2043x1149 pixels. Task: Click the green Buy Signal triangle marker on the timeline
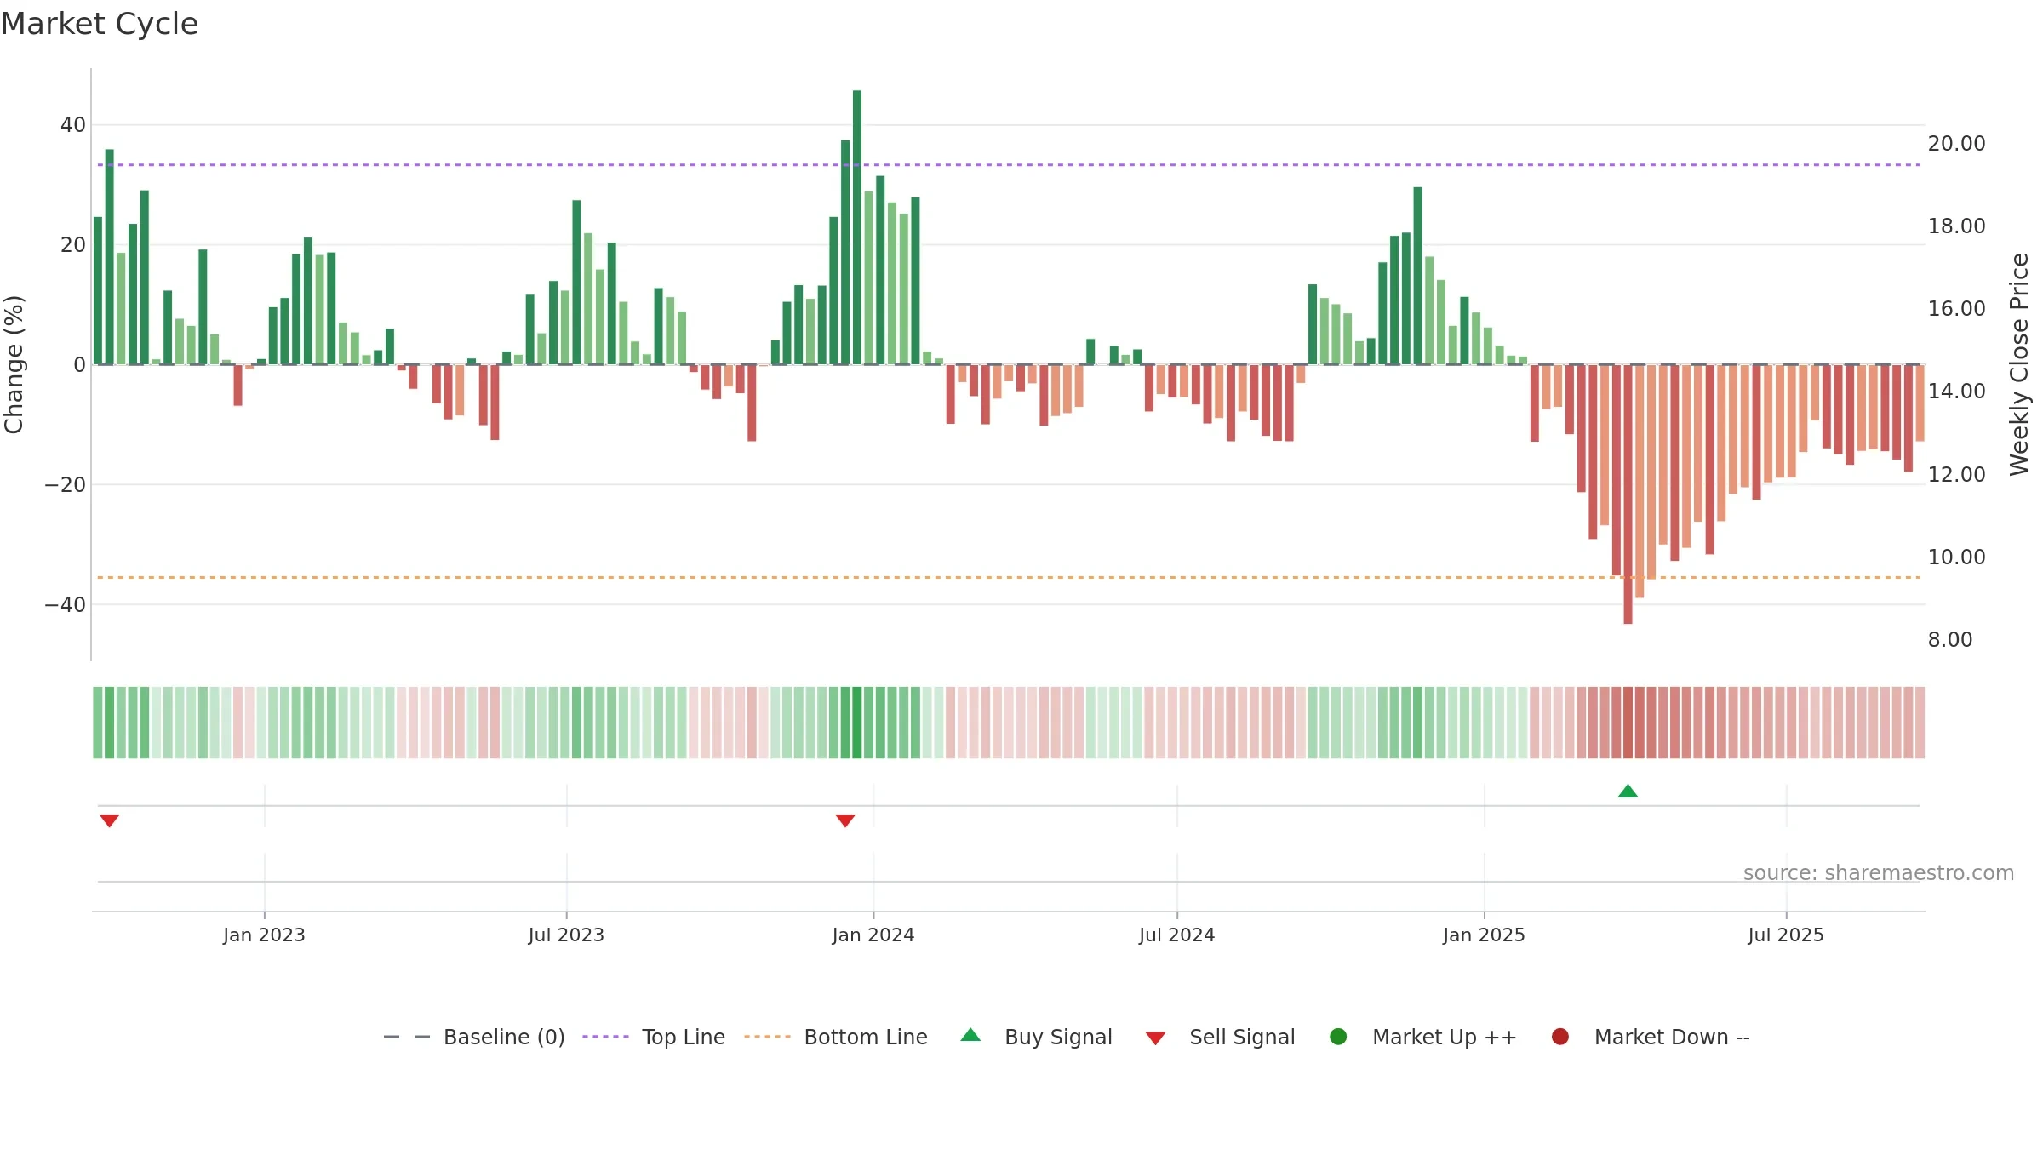(x=1628, y=791)
